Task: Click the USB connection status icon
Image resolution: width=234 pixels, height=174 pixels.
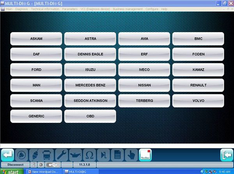Action: pyautogui.click(x=53, y=165)
